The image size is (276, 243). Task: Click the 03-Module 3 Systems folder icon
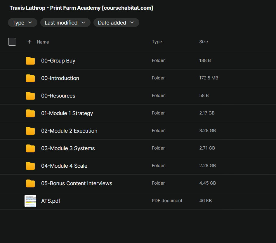pyautogui.click(x=30, y=148)
